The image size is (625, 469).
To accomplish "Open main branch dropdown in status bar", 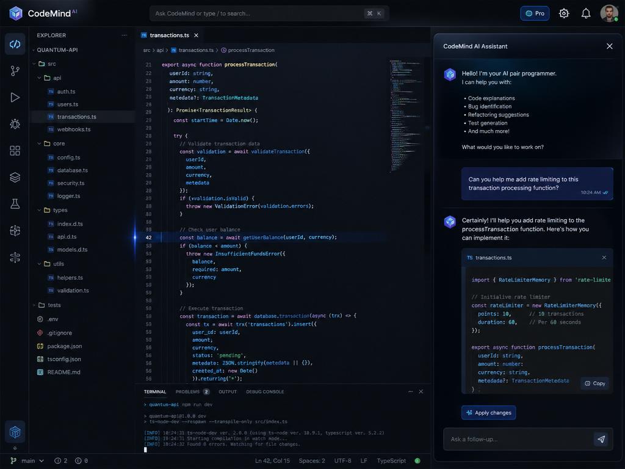I will point(27,461).
